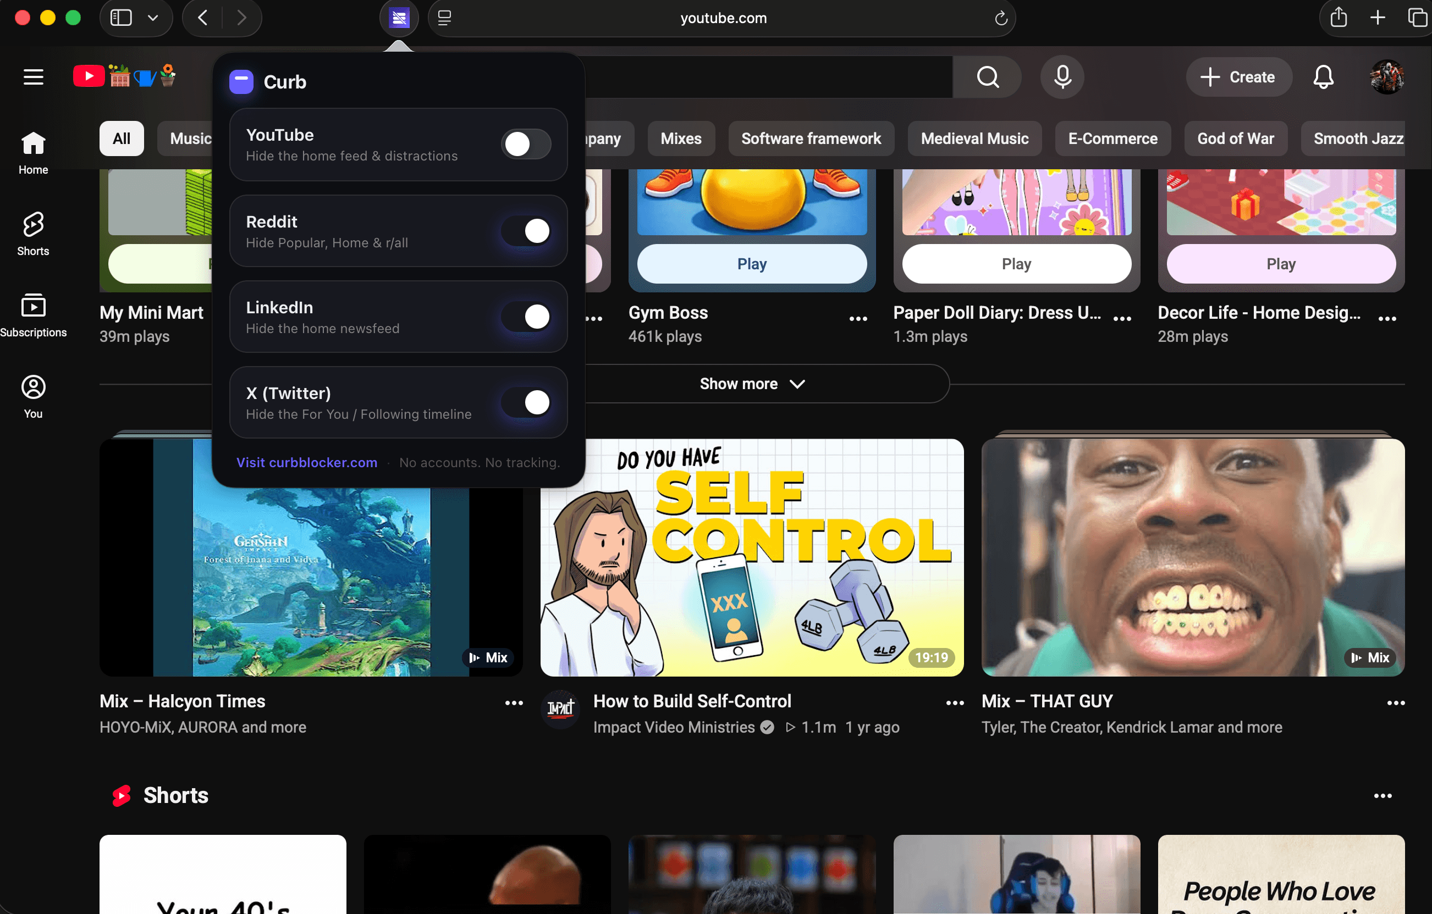Go to Home in the sidebar

(34, 153)
